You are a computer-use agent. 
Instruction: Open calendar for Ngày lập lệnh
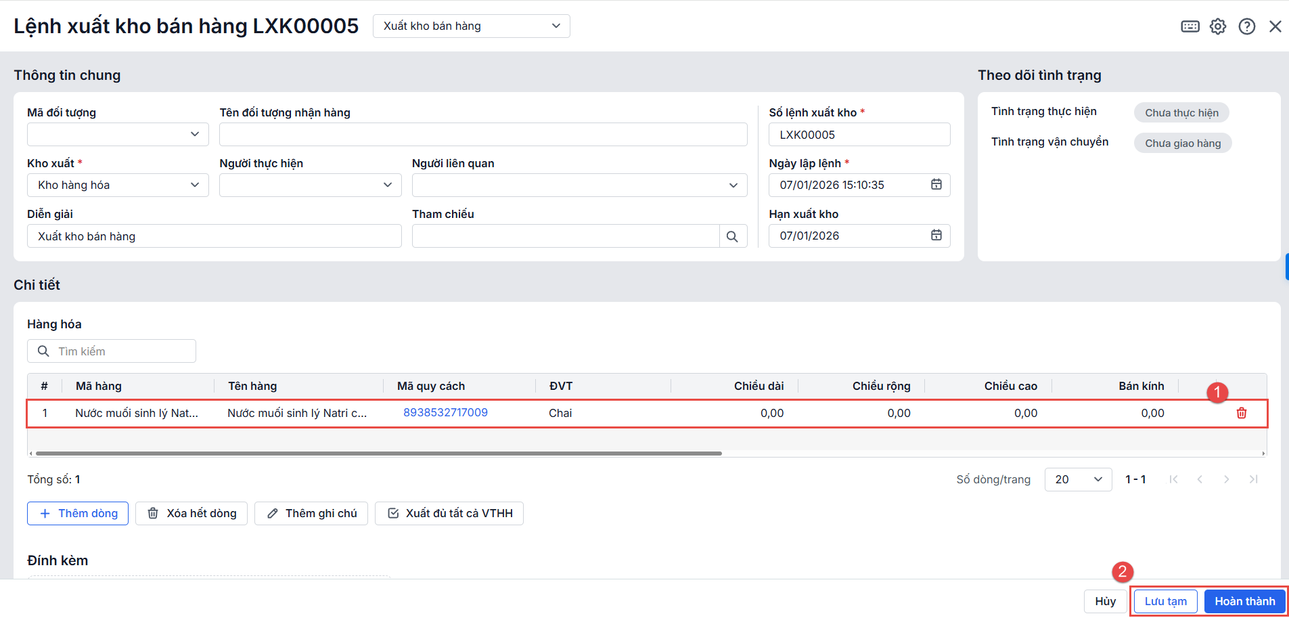(x=936, y=185)
